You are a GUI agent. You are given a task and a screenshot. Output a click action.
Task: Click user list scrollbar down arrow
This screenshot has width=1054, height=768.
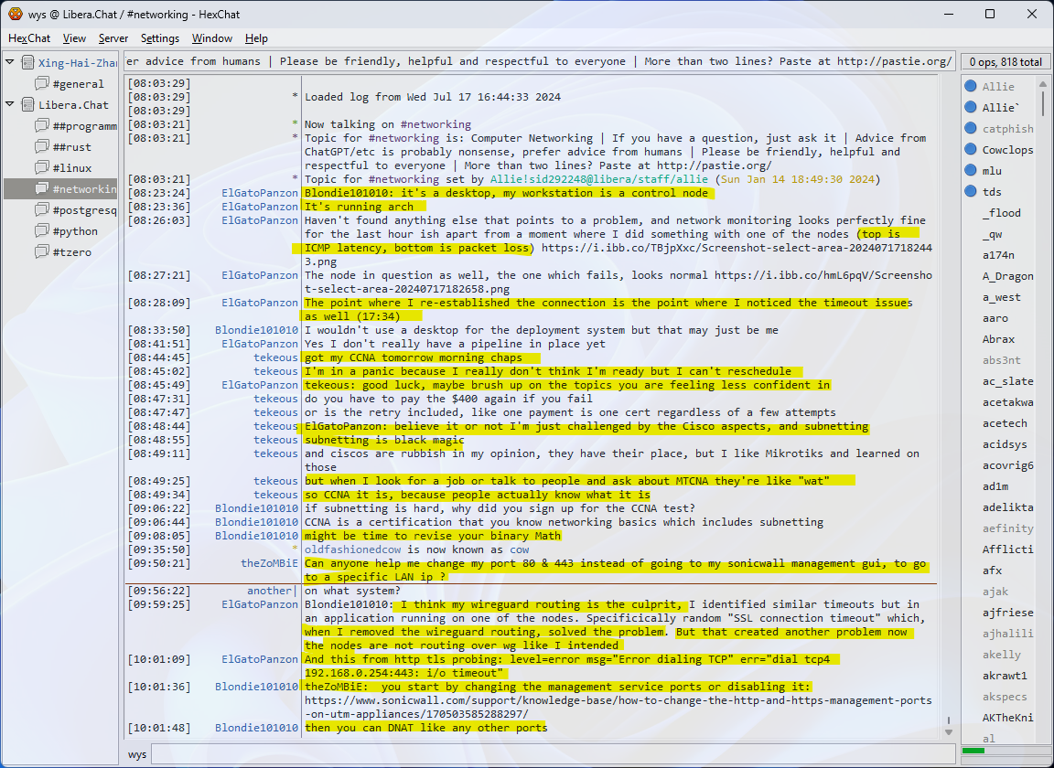coord(1043,733)
